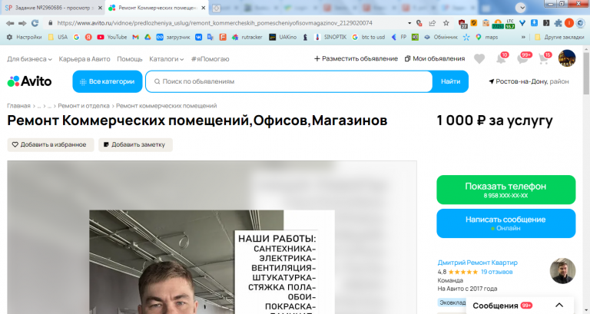Open Avito messages icon with 99+ badge
590x314 pixels.
[x=524, y=58]
